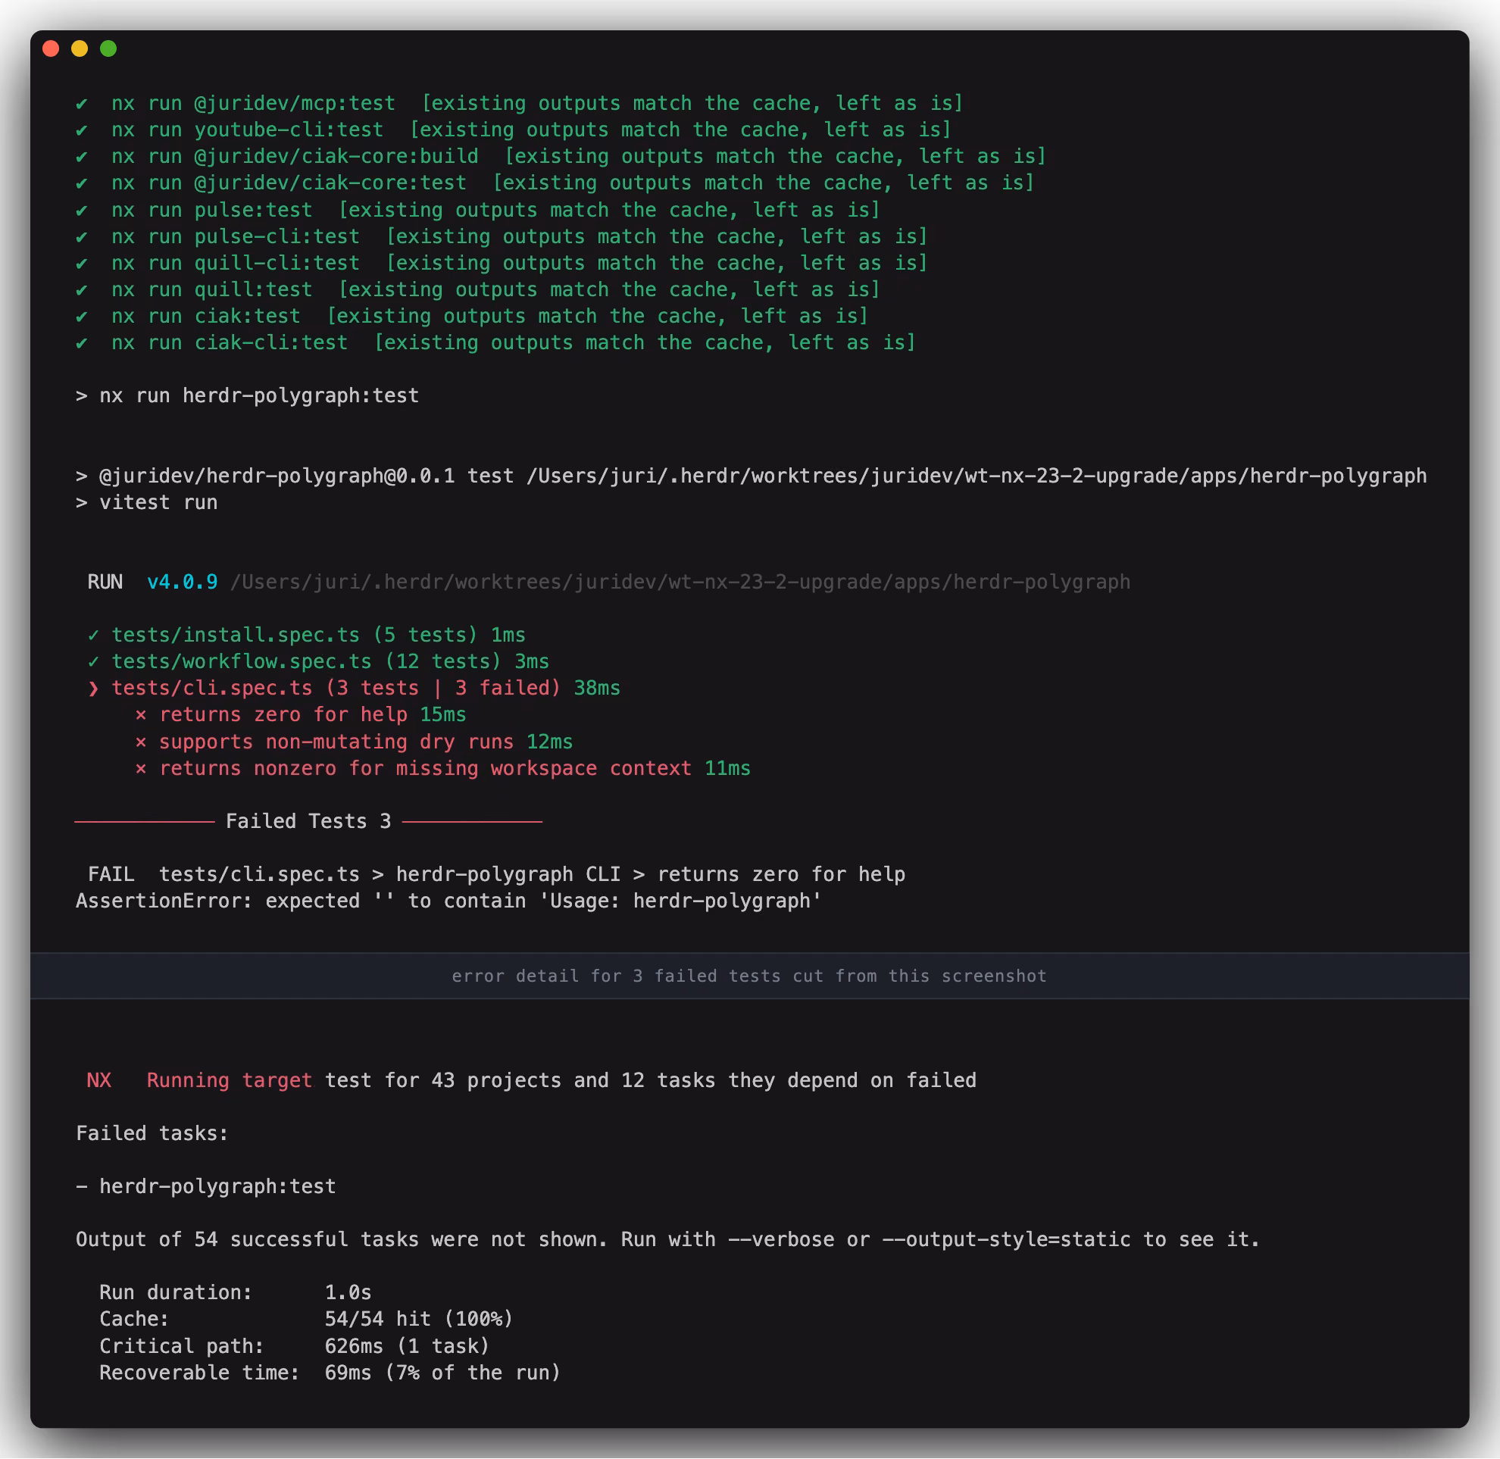Click the 'Recoverable time: 69ms' line
The image size is (1500, 1459).
(330, 1373)
